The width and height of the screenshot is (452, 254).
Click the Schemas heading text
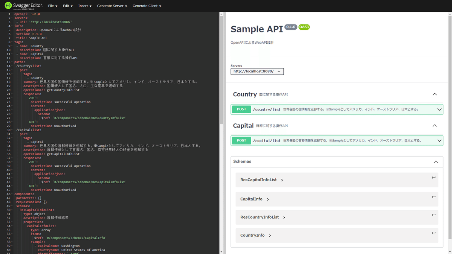click(242, 161)
